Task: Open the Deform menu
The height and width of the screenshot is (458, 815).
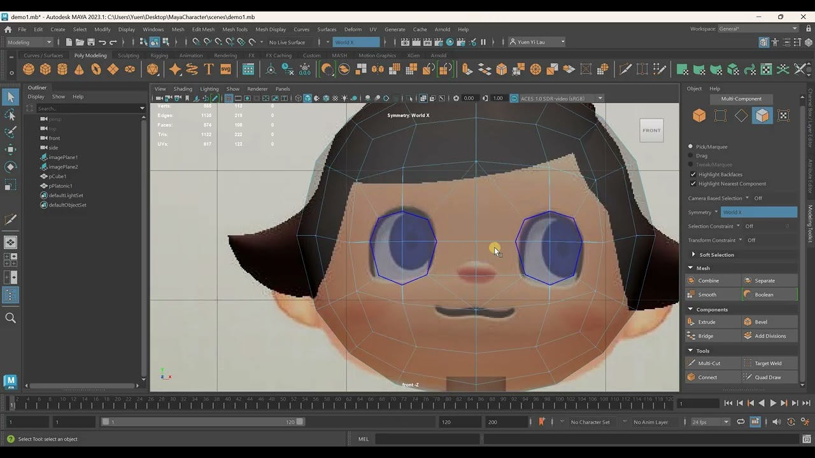Action: [x=353, y=29]
